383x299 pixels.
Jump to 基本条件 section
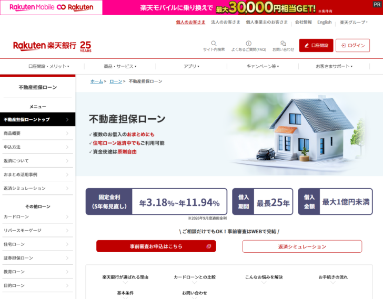tap(125, 293)
